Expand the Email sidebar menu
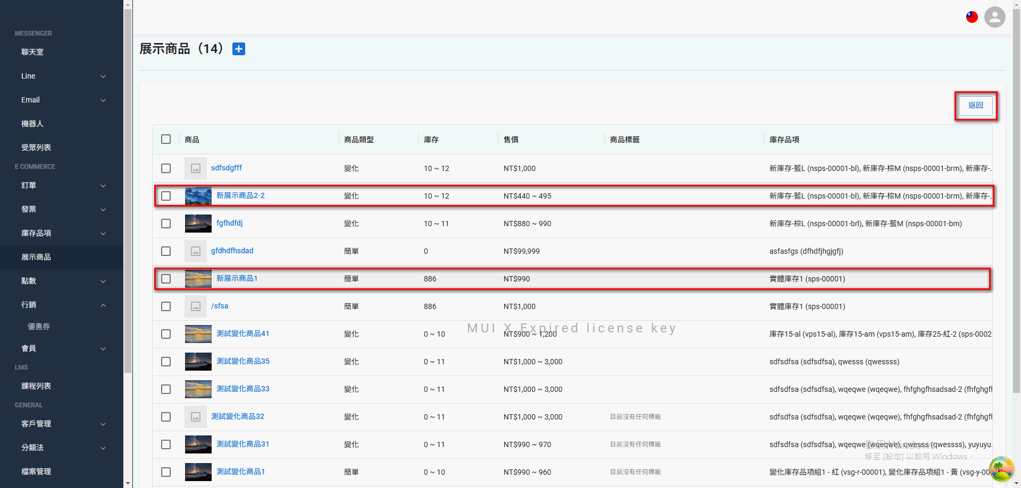The height and width of the screenshot is (488, 1021). 62,100
